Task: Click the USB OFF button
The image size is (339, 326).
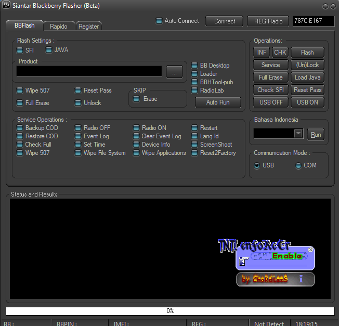Action: tap(271, 102)
